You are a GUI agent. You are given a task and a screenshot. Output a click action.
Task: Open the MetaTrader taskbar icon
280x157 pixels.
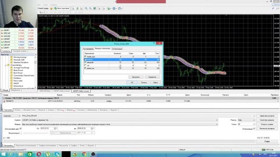coord(75,154)
